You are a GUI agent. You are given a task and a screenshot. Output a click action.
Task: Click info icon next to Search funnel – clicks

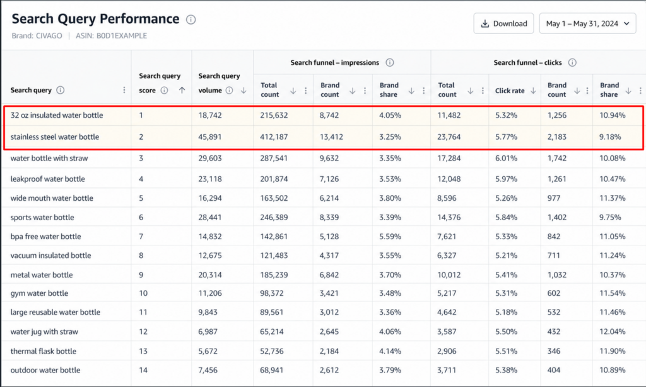click(572, 62)
